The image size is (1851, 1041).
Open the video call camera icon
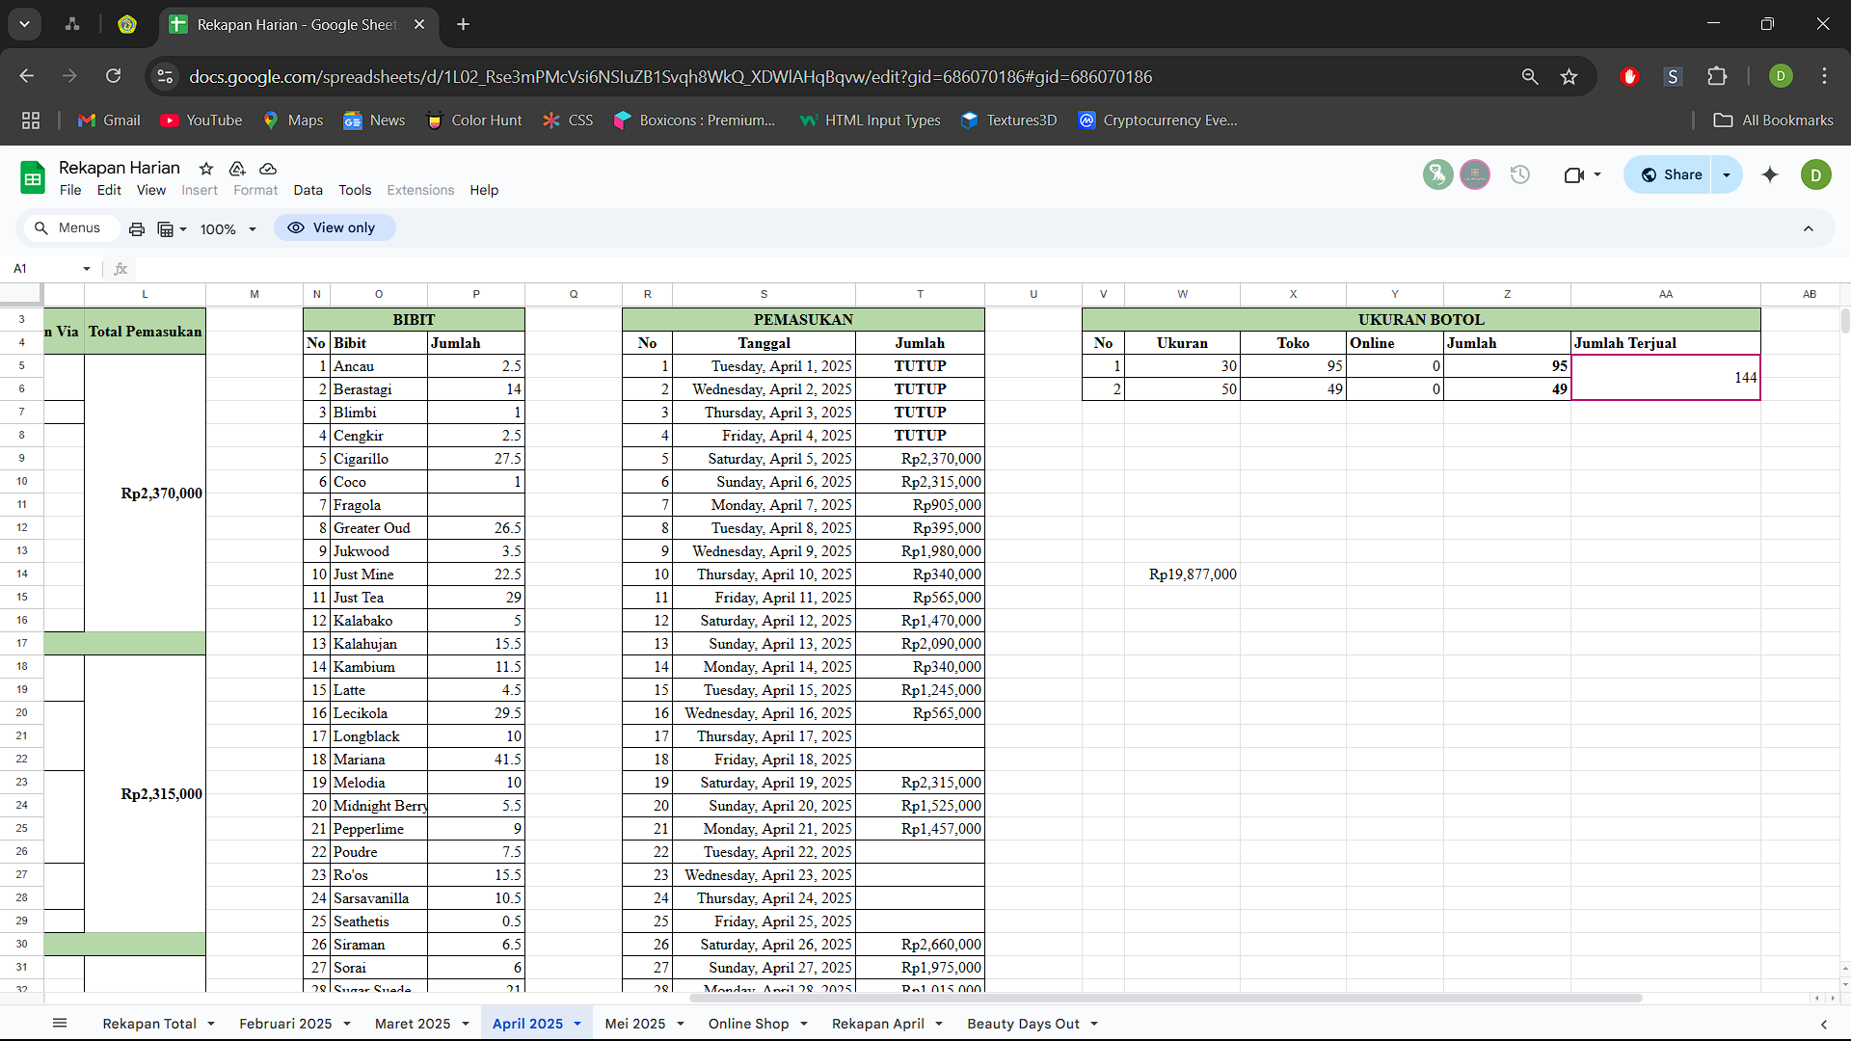[x=1573, y=174]
